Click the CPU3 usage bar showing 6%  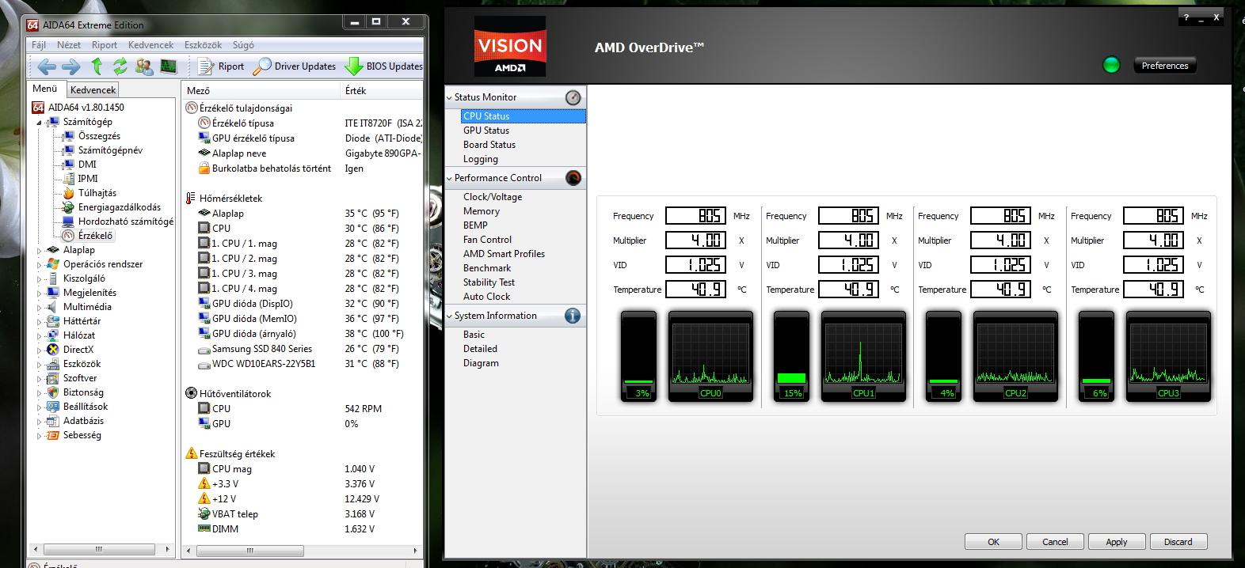coord(1096,355)
